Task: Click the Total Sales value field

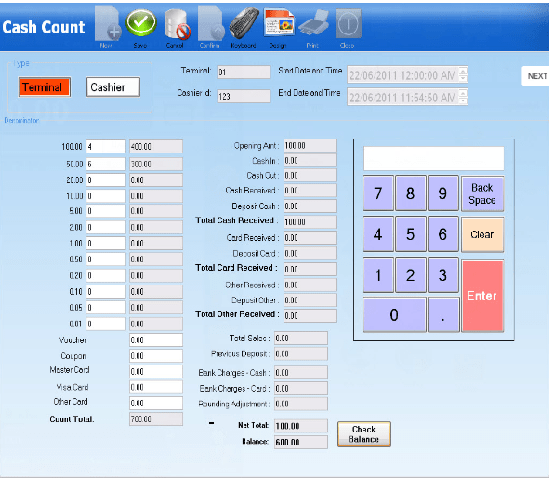Action: (x=301, y=339)
